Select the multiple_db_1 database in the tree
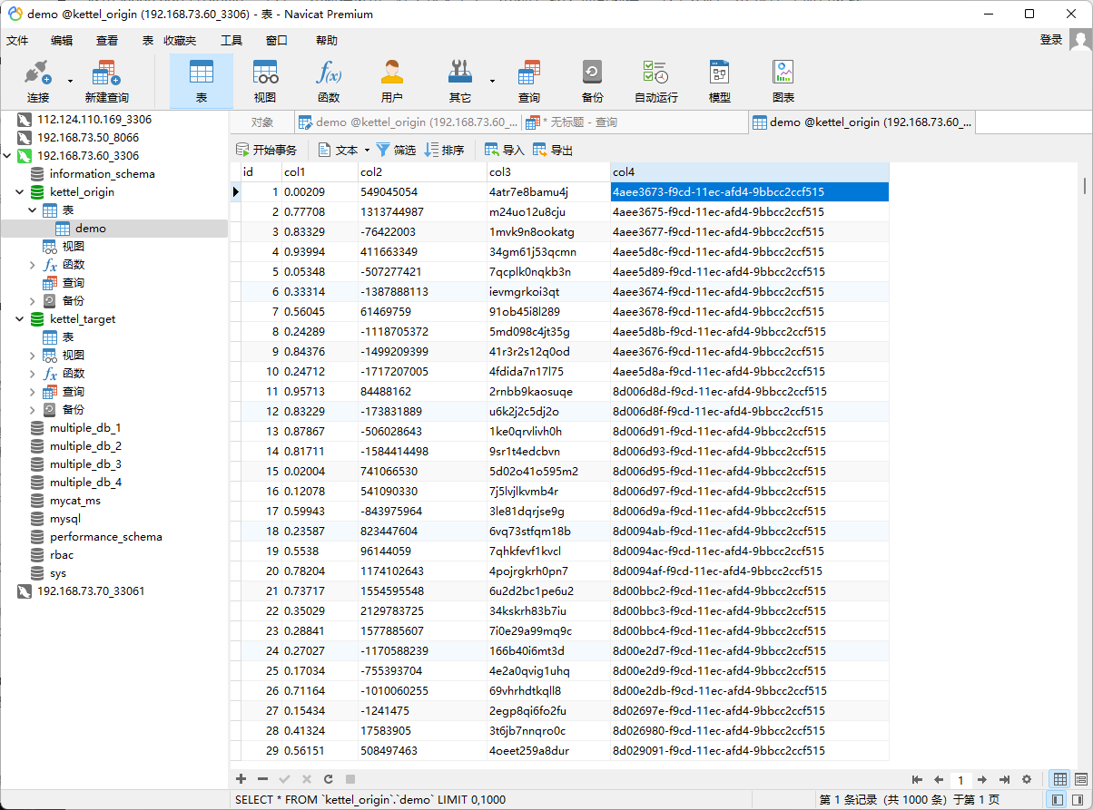 [x=85, y=428]
